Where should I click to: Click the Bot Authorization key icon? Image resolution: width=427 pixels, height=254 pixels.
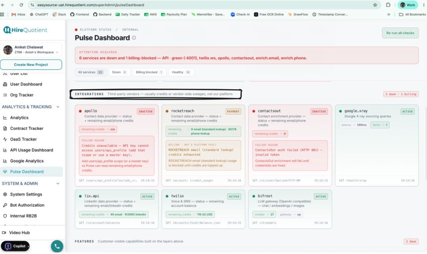pos(5,205)
